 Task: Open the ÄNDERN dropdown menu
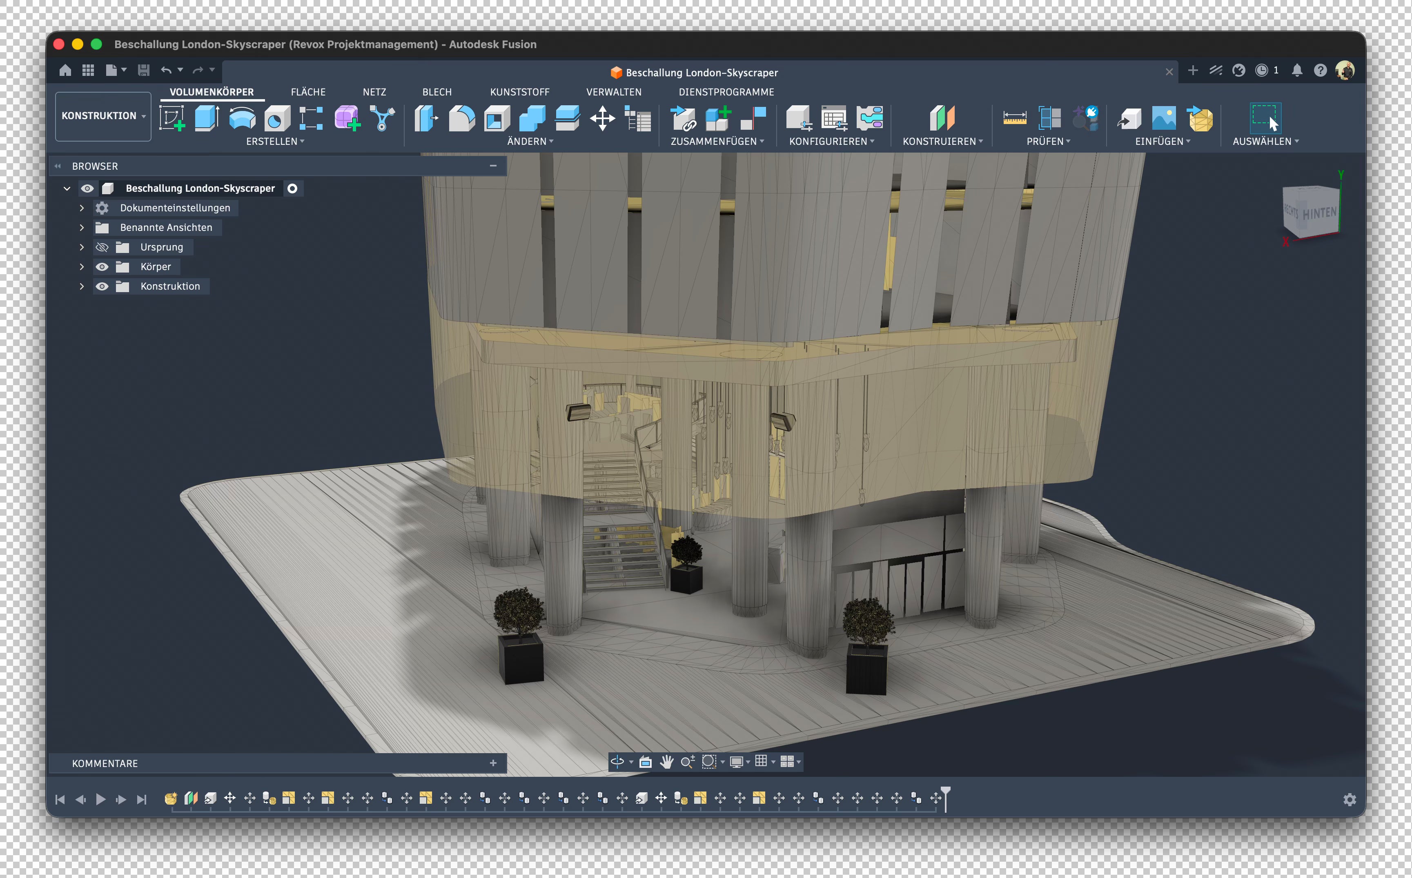pos(530,142)
